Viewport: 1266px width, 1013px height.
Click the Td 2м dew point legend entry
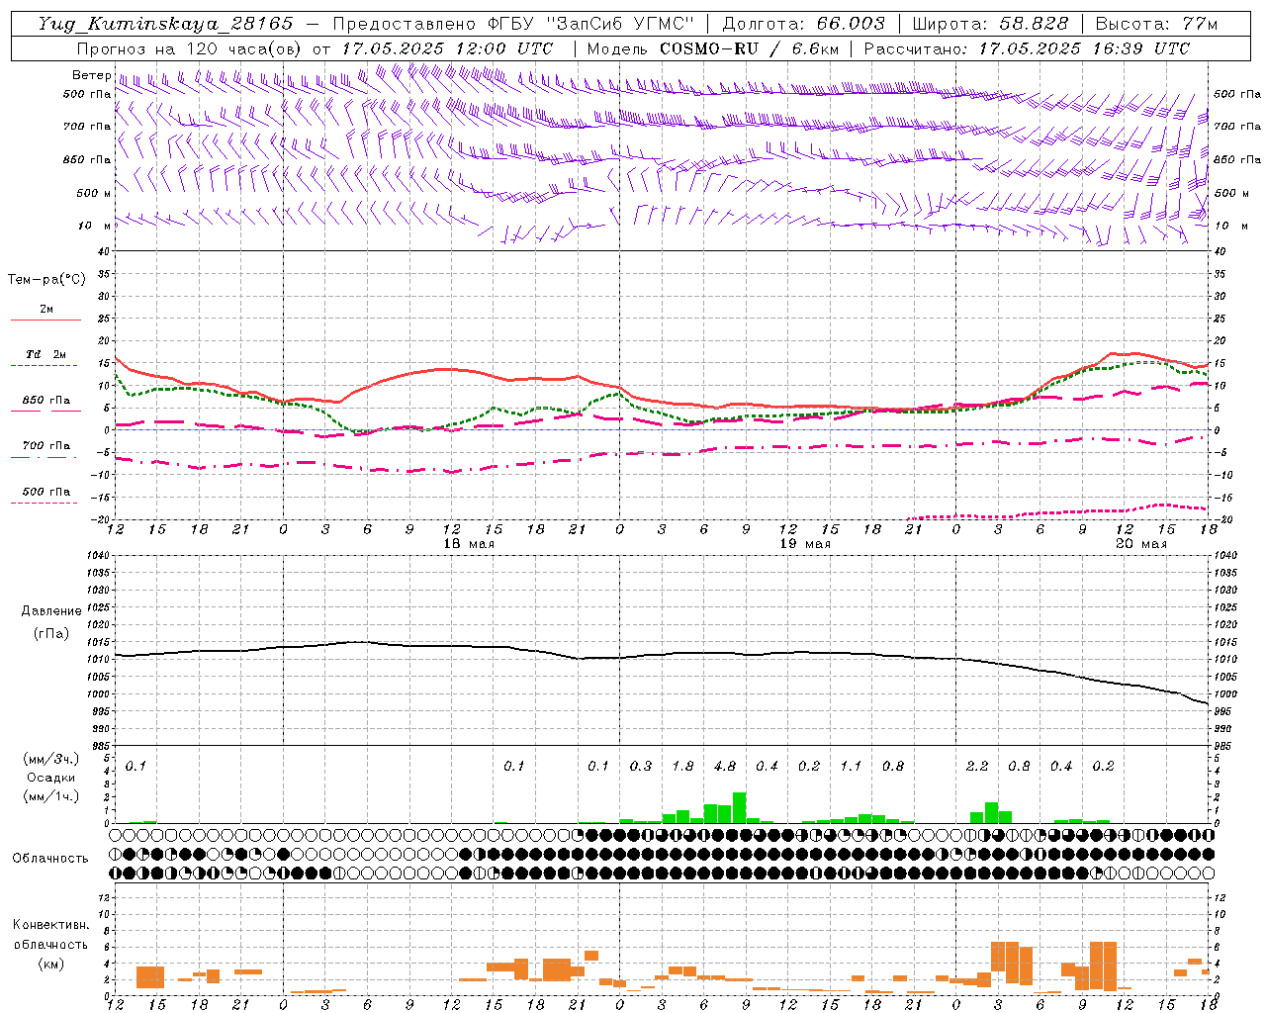tap(45, 354)
